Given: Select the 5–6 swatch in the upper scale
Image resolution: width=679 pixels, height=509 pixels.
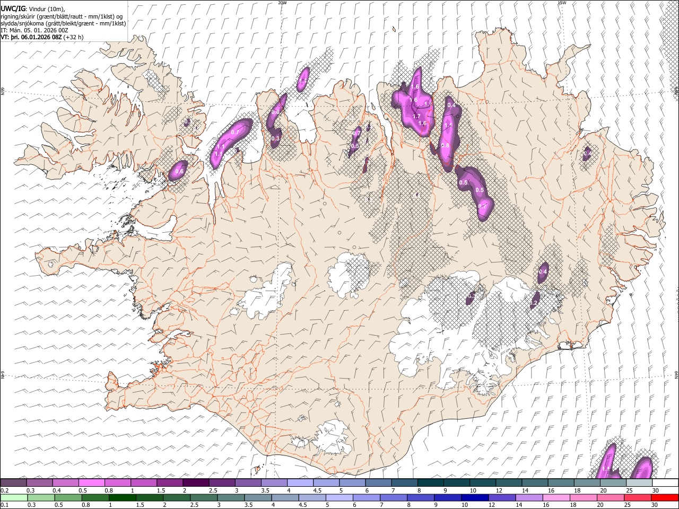Looking at the screenshot, I should point(352,482).
